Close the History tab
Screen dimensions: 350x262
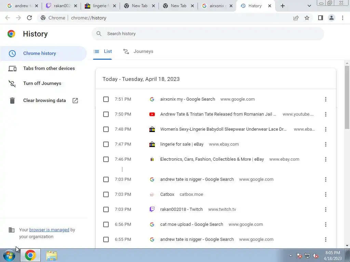coord(270,6)
